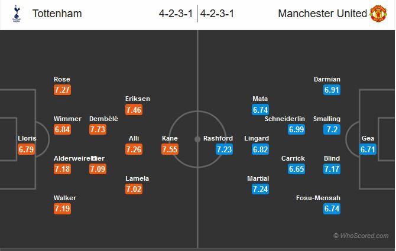Click Gea's 6.71 rating badge
Viewport: 396px width, 251px height.
pos(368,149)
